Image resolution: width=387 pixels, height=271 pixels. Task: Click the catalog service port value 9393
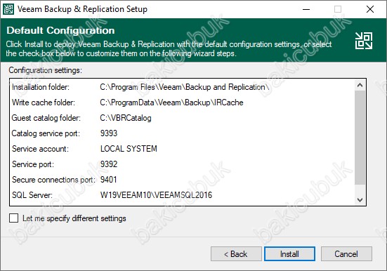point(109,133)
